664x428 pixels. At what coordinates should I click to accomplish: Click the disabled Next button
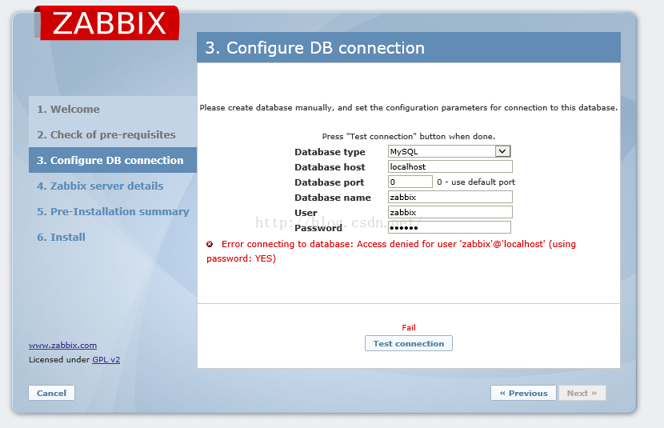coord(582,393)
